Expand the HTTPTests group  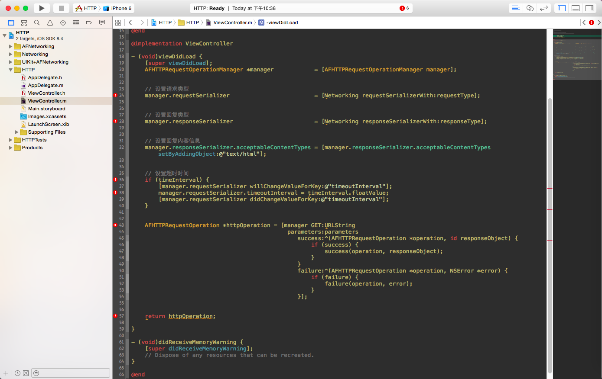click(x=10, y=140)
